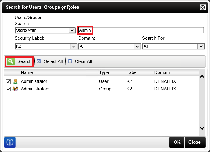The width and height of the screenshot is (210, 152).
Task: Click the Clear All label
Action: click(83, 61)
